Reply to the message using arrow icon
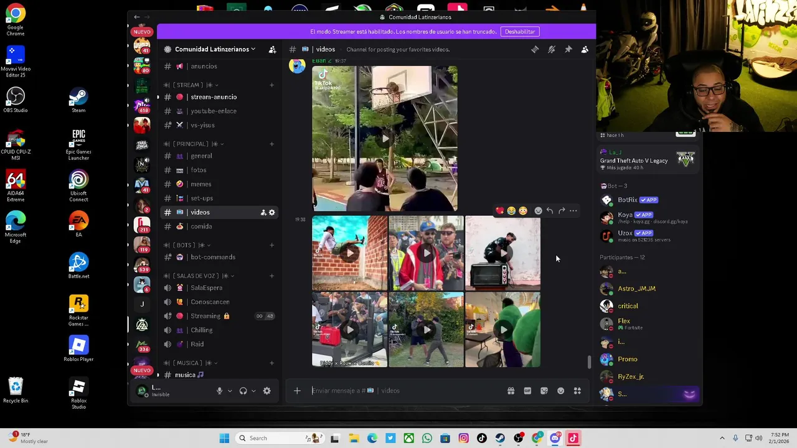This screenshot has height=448, width=797. click(x=550, y=211)
